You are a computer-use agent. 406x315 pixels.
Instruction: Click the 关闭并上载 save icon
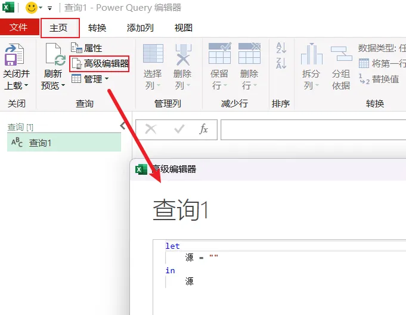[14, 55]
